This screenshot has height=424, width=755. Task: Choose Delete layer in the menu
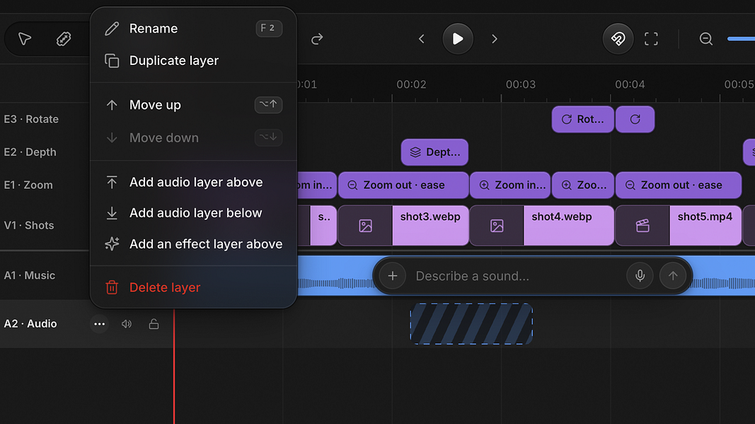pyautogui.click(x=193, y=288)
